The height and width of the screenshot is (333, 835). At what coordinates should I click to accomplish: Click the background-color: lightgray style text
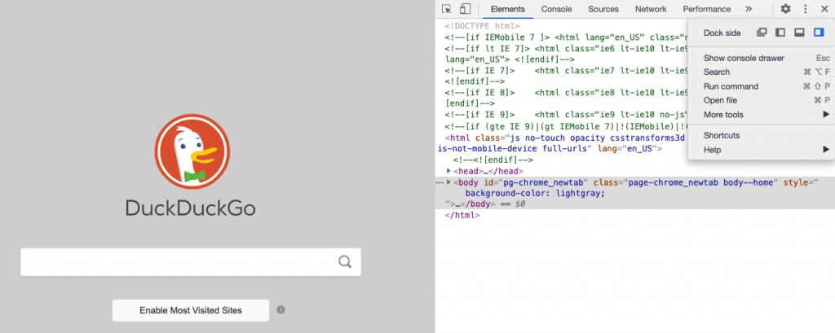point(535,193)
